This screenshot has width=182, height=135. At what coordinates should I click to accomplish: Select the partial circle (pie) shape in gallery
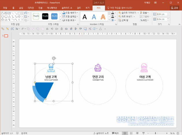3,13
